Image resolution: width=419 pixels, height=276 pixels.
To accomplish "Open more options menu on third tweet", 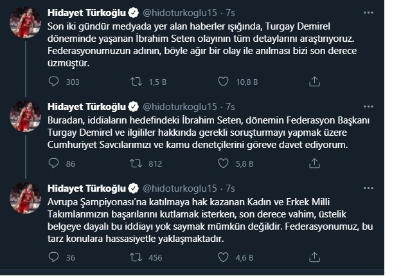I will pyautogui.click(x=368, y=189).
